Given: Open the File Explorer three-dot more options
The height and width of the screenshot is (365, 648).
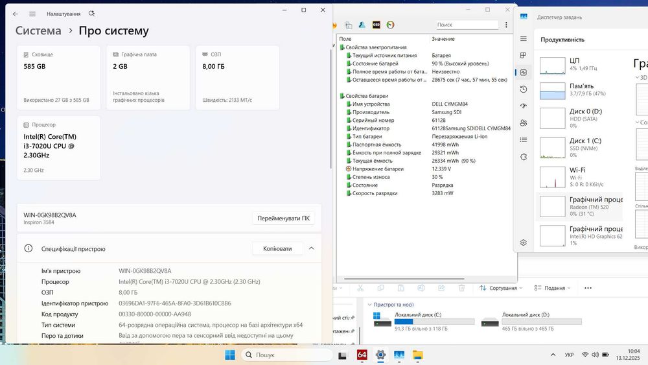Looking at the screenshot, I should (x=588, y=288).
